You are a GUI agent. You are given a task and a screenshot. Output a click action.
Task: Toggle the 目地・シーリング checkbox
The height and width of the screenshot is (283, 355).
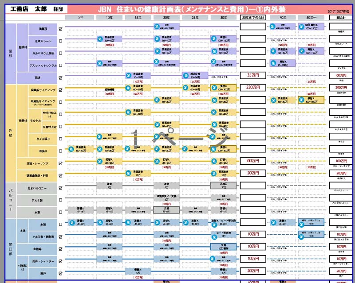click(61, 163)
